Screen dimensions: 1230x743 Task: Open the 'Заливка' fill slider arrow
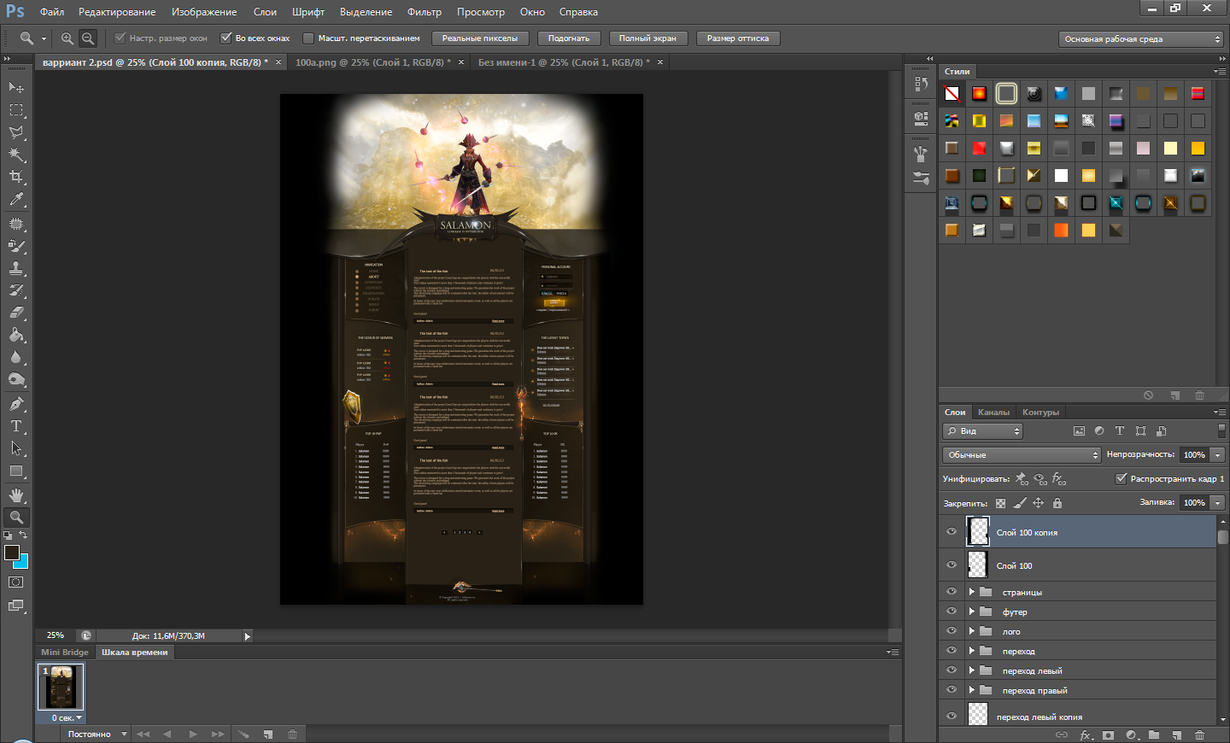[1218, 502]
